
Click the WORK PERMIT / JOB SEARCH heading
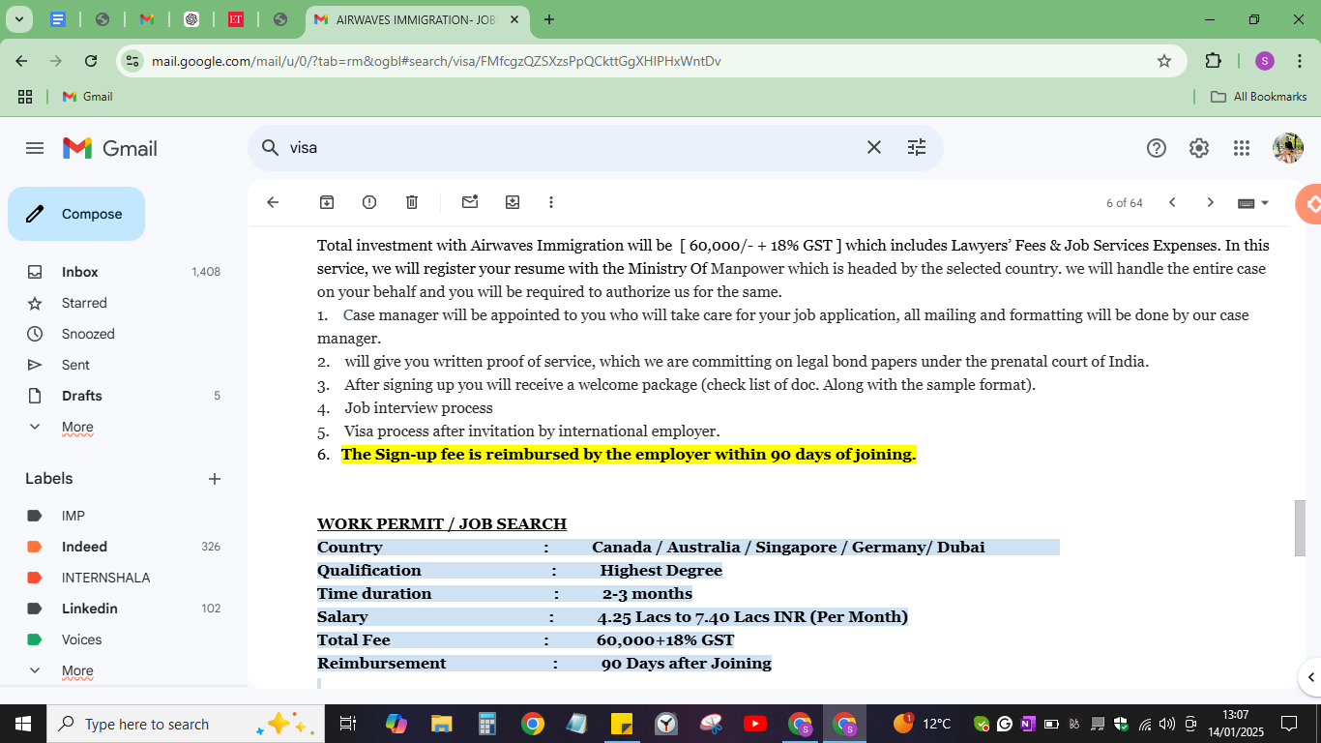click(x=442, y=523)
